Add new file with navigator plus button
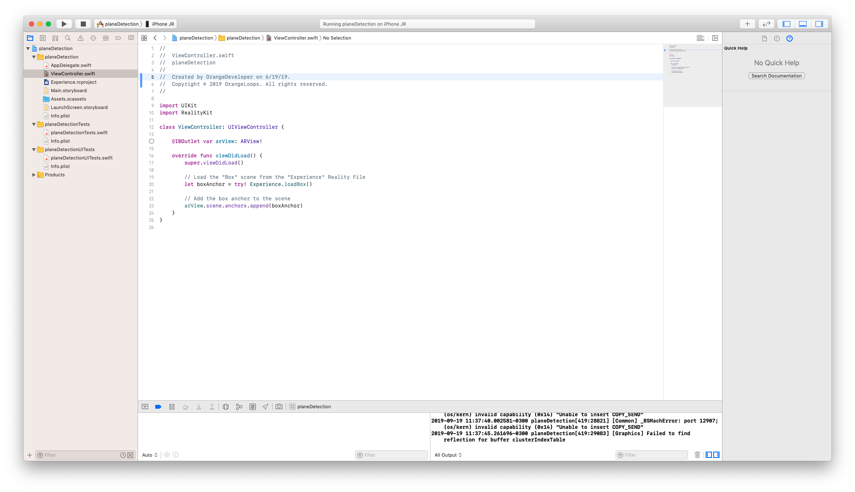855x492 pixels. pyautogui.click(x=29, y=455)
